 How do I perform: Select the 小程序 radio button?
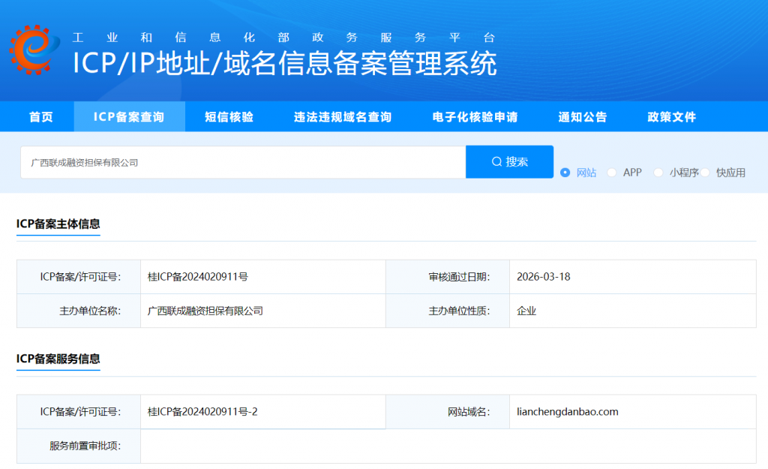coord(658,173)
